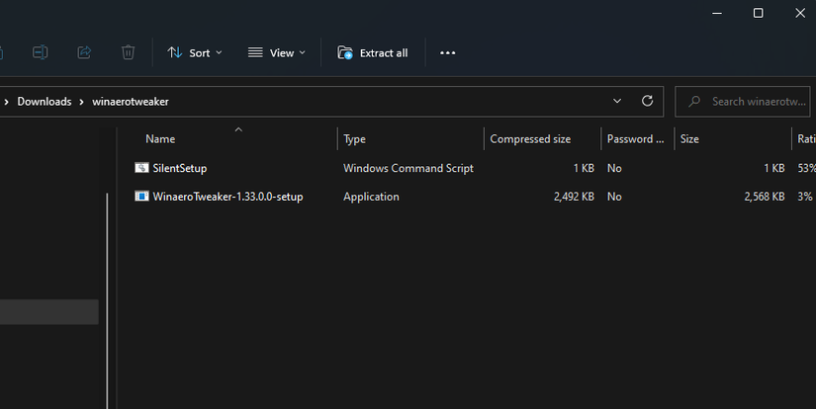The width and height of the screenshot is (816, 409).
Task: Click Windows Command Script type cell
Action: pos(408,168)
